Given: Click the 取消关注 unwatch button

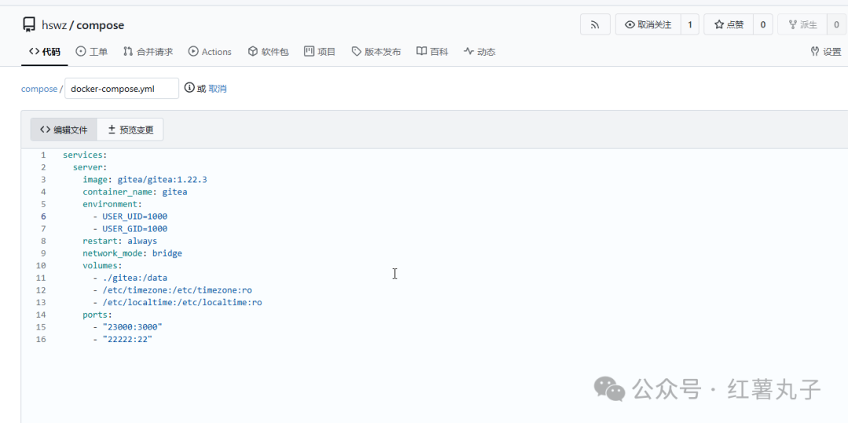Looking at the screenshot, I should click(x=648, y=24).
